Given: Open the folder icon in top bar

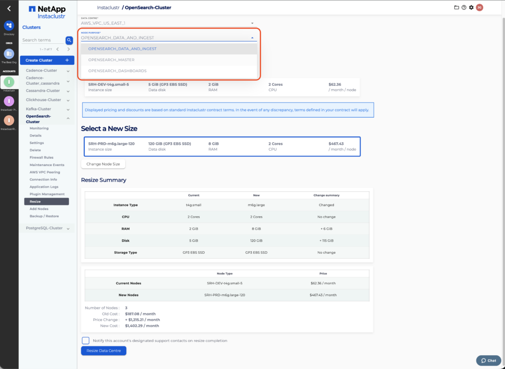Looking at the screenshot, I should click(x=457, y=7).
